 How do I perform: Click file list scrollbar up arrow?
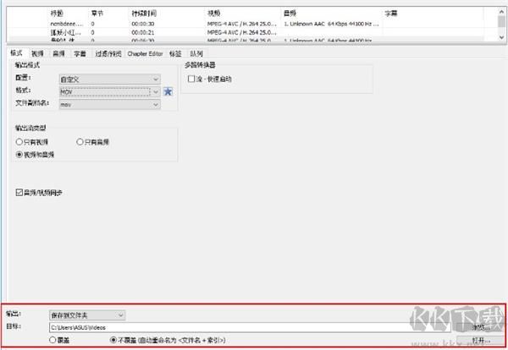(501, 12)
